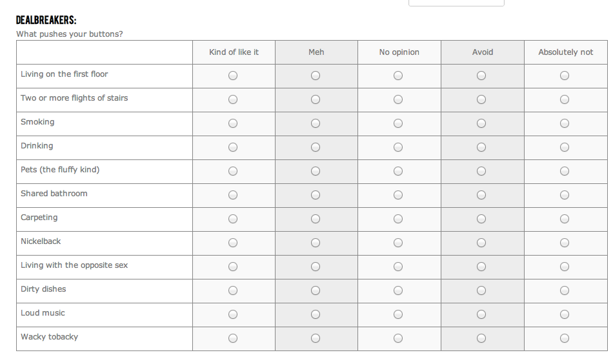
Task: Mark Carpeting as "Kind of like it"
Action: (x=233, y=219)
